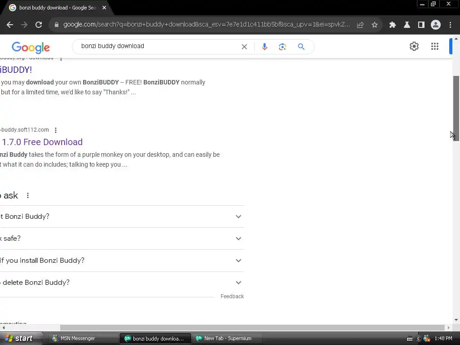Start voice search with the microphone
The height and width of the screenshot is (345, 460).
(x=265, y=47)
